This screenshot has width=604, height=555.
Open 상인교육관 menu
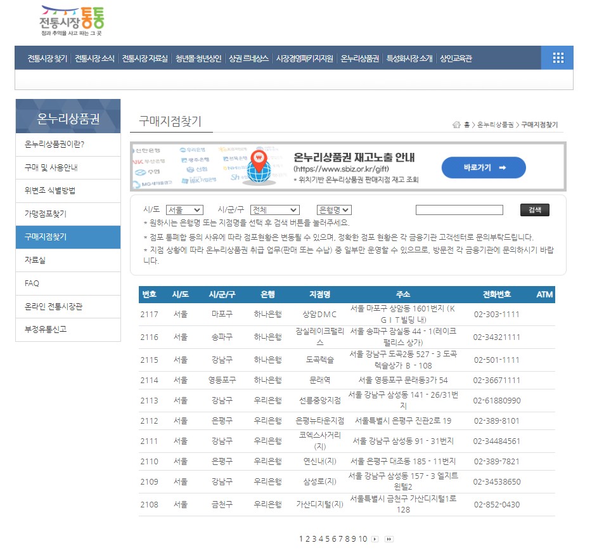pos(456,58)
